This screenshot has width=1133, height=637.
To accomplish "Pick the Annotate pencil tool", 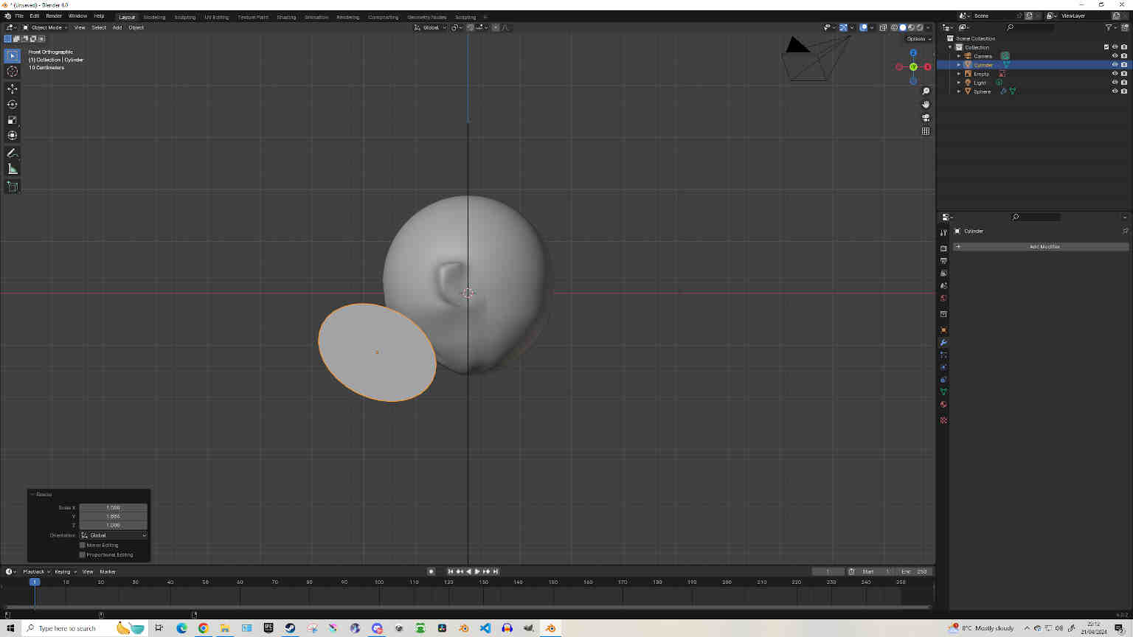I will pyautogui.click(x=13, y=153).
